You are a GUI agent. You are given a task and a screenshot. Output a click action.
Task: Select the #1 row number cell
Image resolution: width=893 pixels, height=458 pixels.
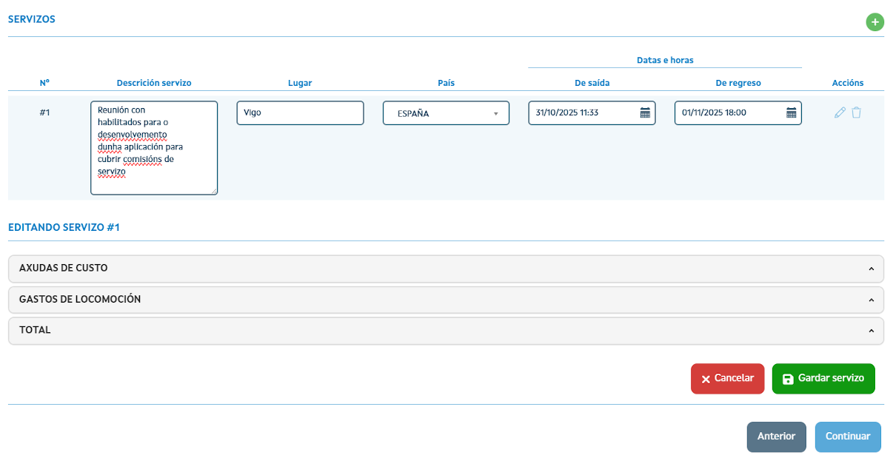coord(44,113)
